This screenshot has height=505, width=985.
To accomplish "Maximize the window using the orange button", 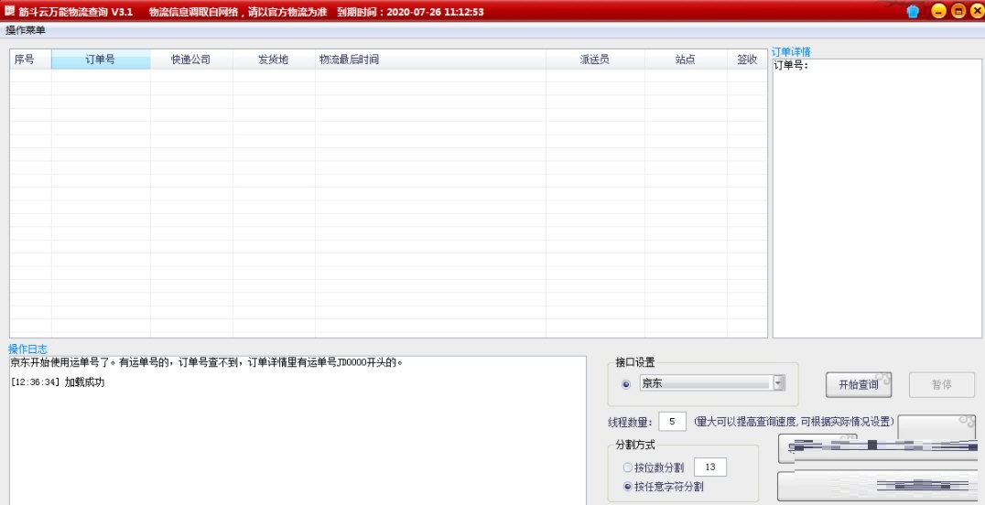I will coord(958,12).
